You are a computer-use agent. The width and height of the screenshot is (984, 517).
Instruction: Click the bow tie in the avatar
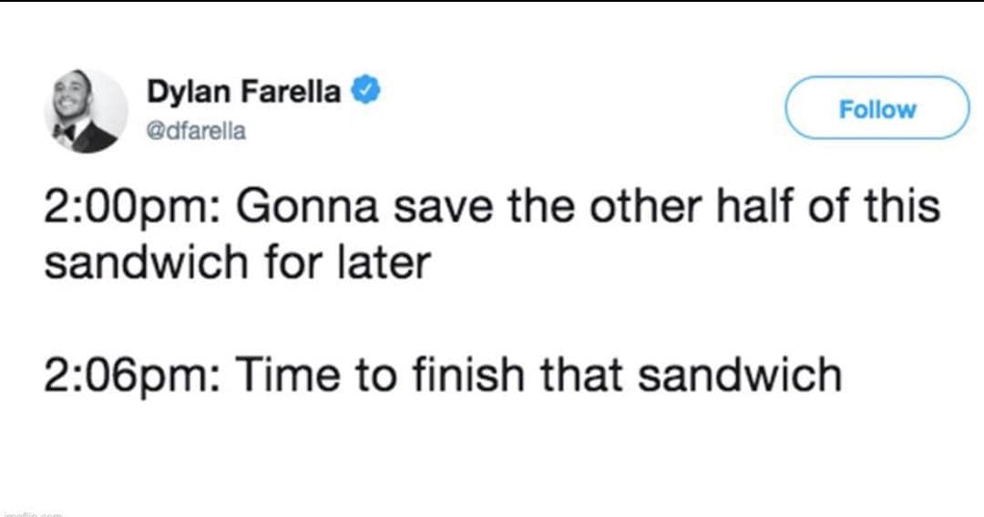point(66,134)
